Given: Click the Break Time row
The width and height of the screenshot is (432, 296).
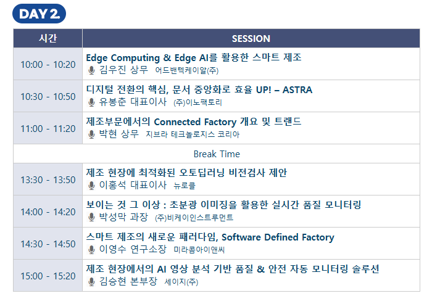Looking at the screenshot, I should (x=217, y=154).
